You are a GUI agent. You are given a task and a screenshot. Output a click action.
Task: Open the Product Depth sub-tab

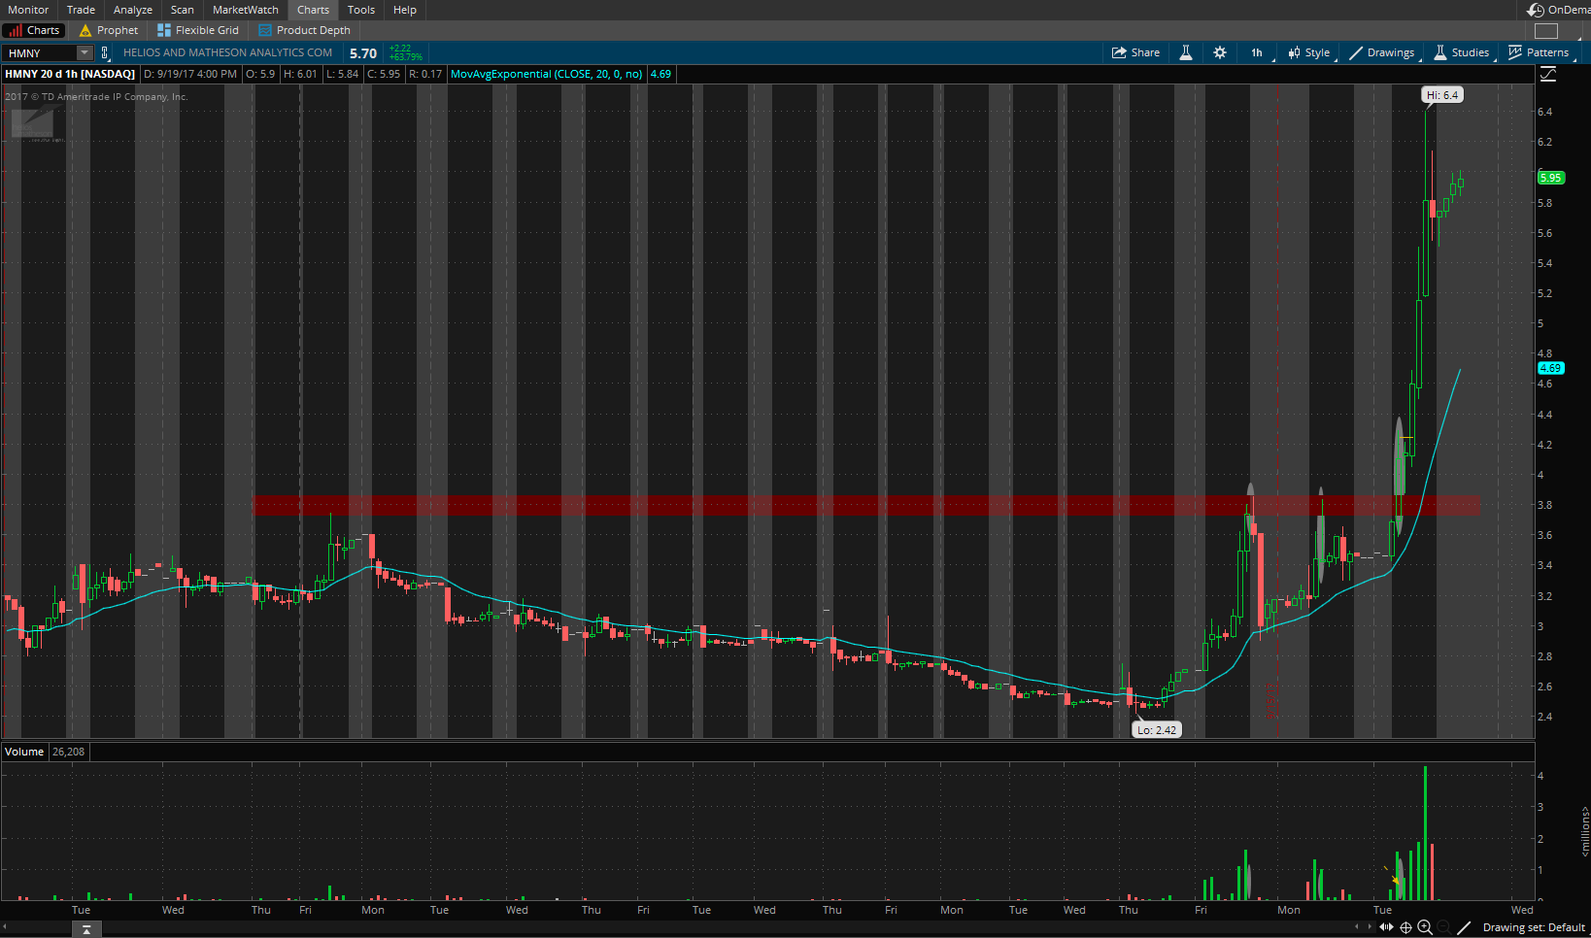tap(304, 30)
